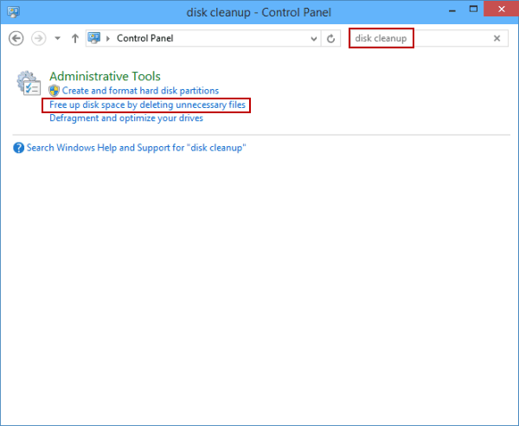Open the recent locations dropdown arrow
This screenshot has height=426, width=519.
click(x=58, y=38)
